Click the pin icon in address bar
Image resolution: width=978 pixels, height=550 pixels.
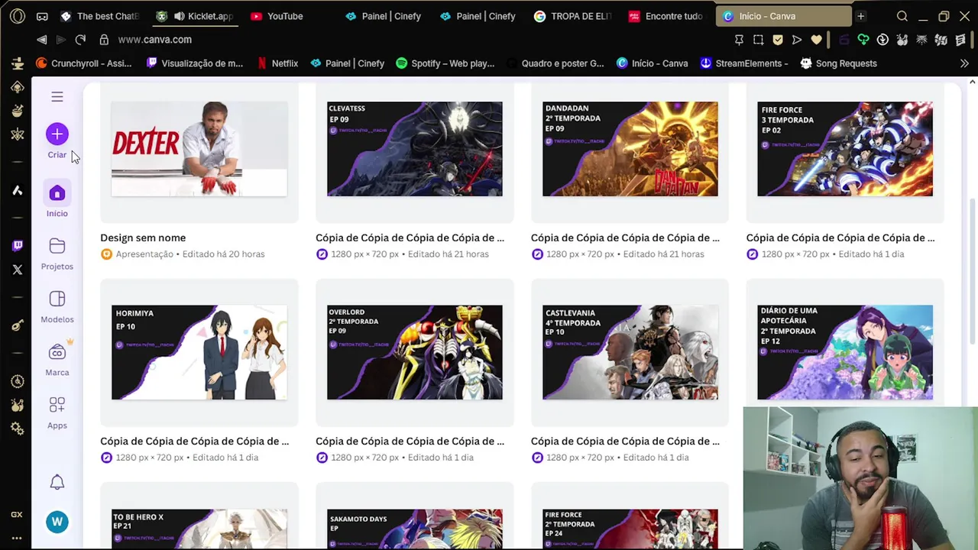(x=739, y=40)
